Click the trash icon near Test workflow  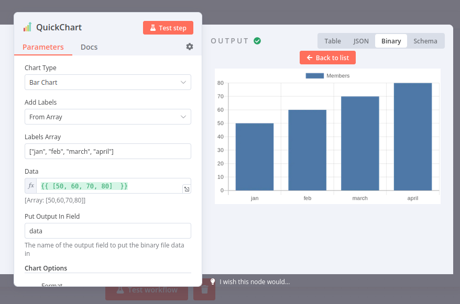click(x=204, y=289)
